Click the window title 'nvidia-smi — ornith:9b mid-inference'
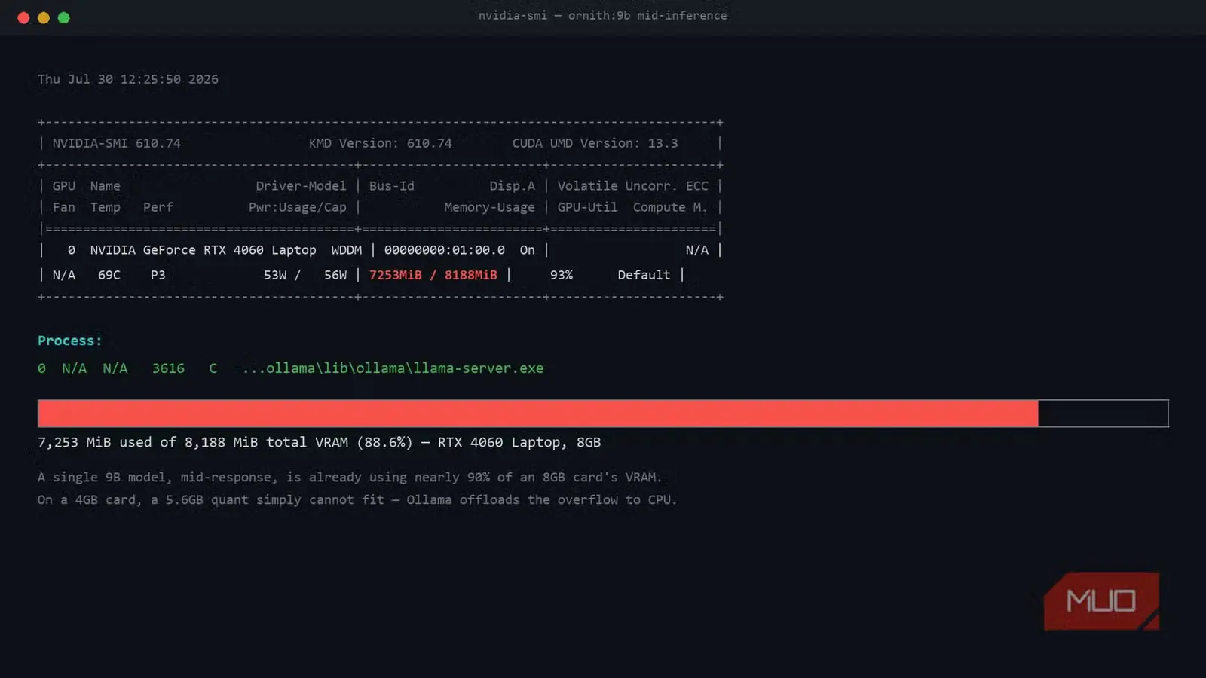Screen dimensions: 1206x678 [602, 15]
